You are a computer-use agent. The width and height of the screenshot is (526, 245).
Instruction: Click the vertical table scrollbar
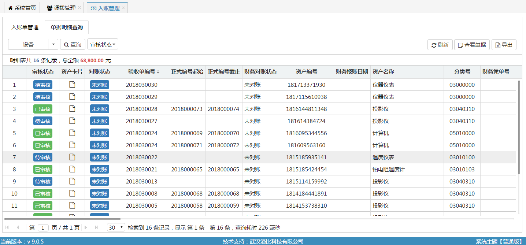point(519,127)
